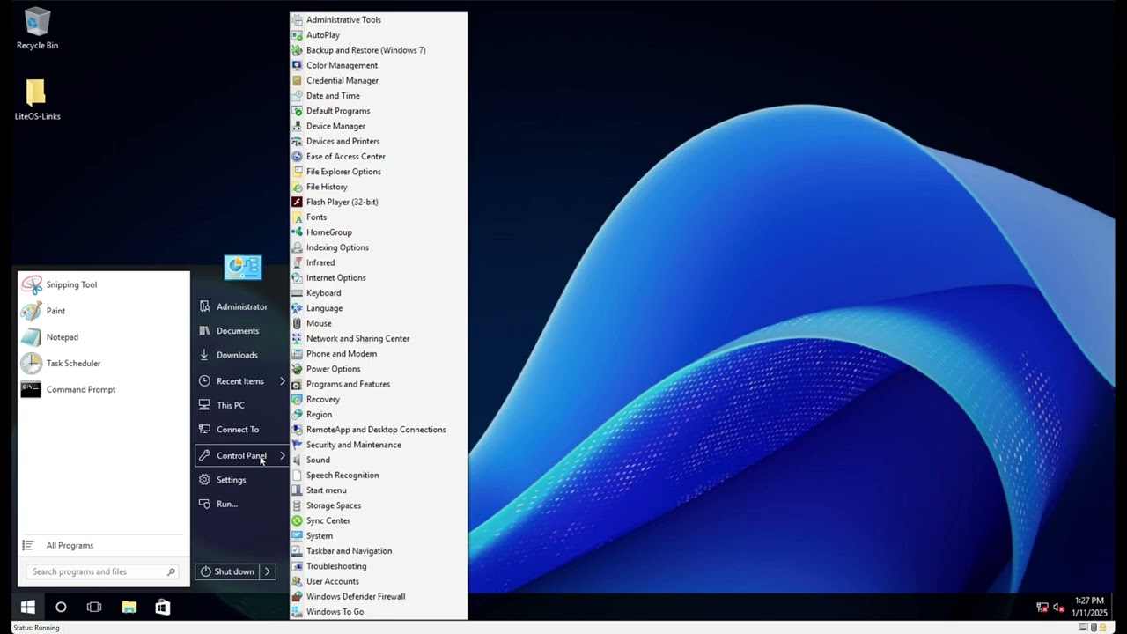1127x634 pixels.
Task: Open Credential Manager from the list
Action: tap(379, 80)
